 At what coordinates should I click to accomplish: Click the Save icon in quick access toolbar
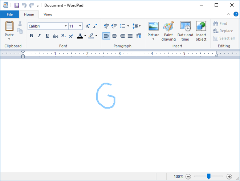17,5
